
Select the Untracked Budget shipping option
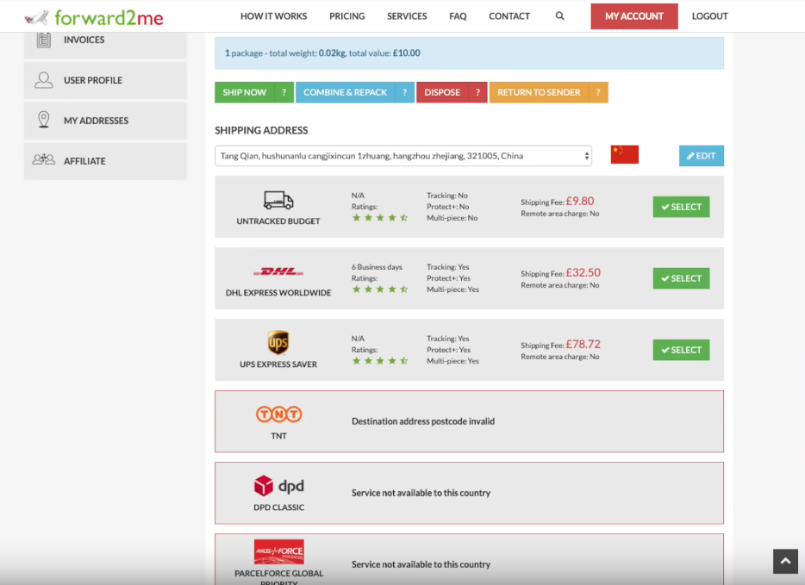pos(681,207)
